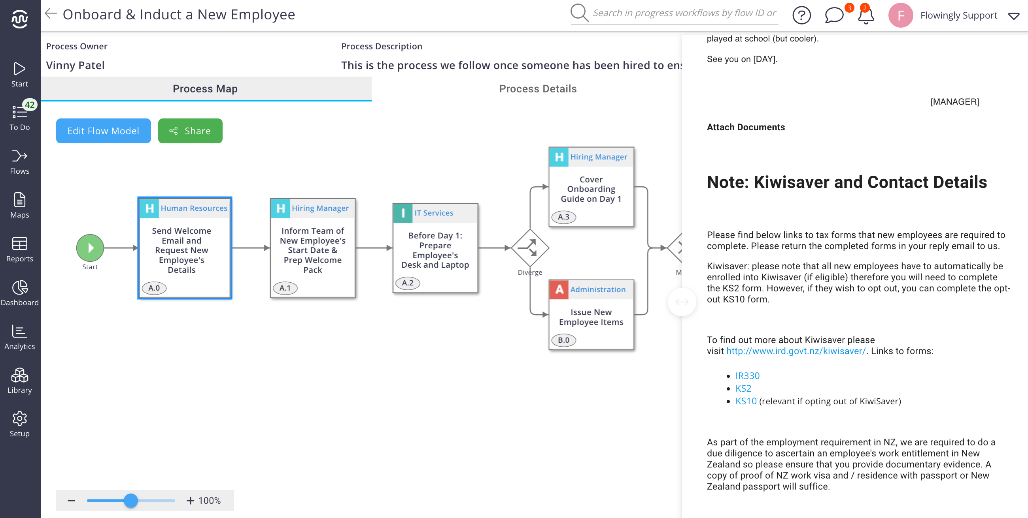Go back using the arrow icon
The height and width of the screenshot is (518, 1028).
51,14
